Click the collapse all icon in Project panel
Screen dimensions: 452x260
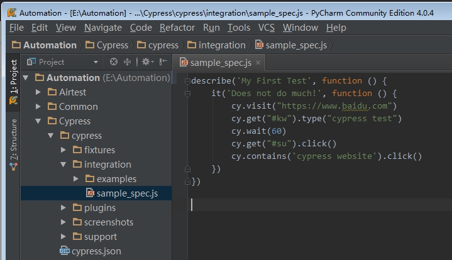click(127, 62)
